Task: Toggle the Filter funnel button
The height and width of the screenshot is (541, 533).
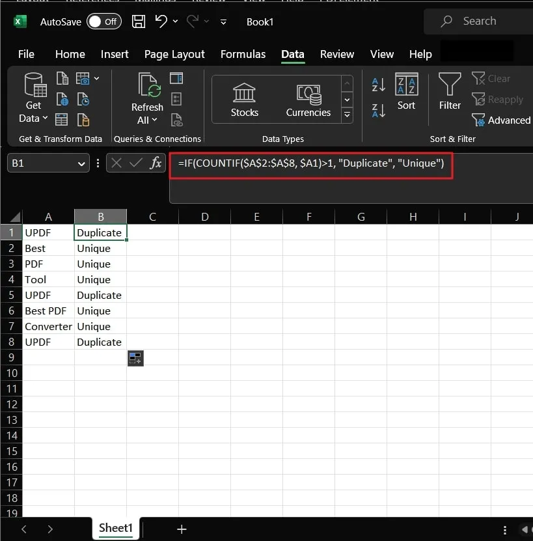Action: coord(450,92)
